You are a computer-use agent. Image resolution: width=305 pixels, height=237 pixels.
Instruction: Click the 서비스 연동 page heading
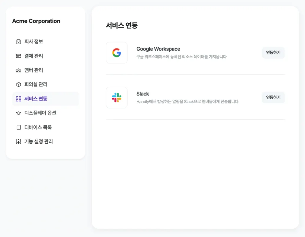point(122,25)
